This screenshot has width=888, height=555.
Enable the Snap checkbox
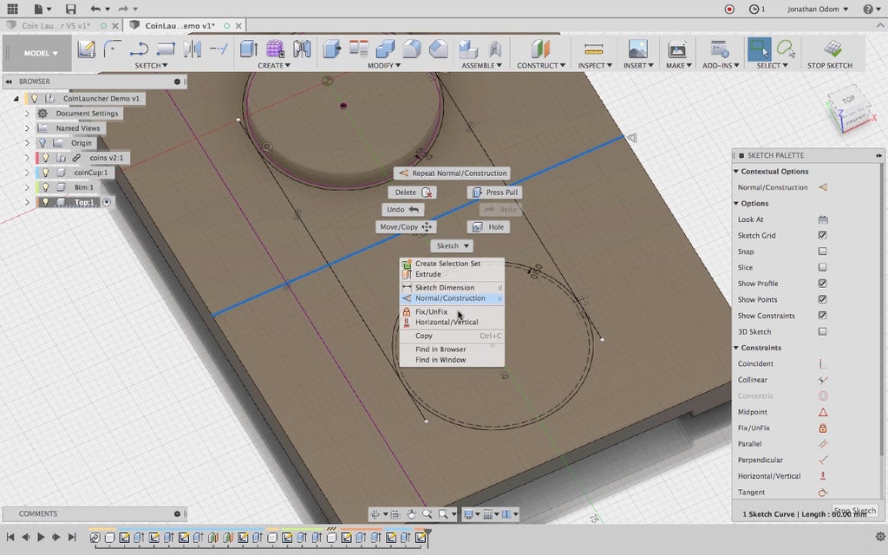(823, 251)
